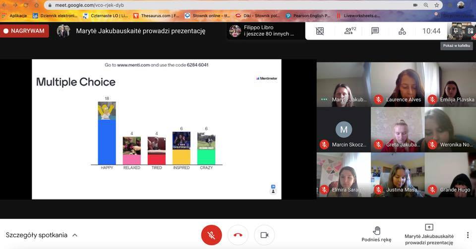
Task: Toggle the camera using the video button
Action: point(264,235)
